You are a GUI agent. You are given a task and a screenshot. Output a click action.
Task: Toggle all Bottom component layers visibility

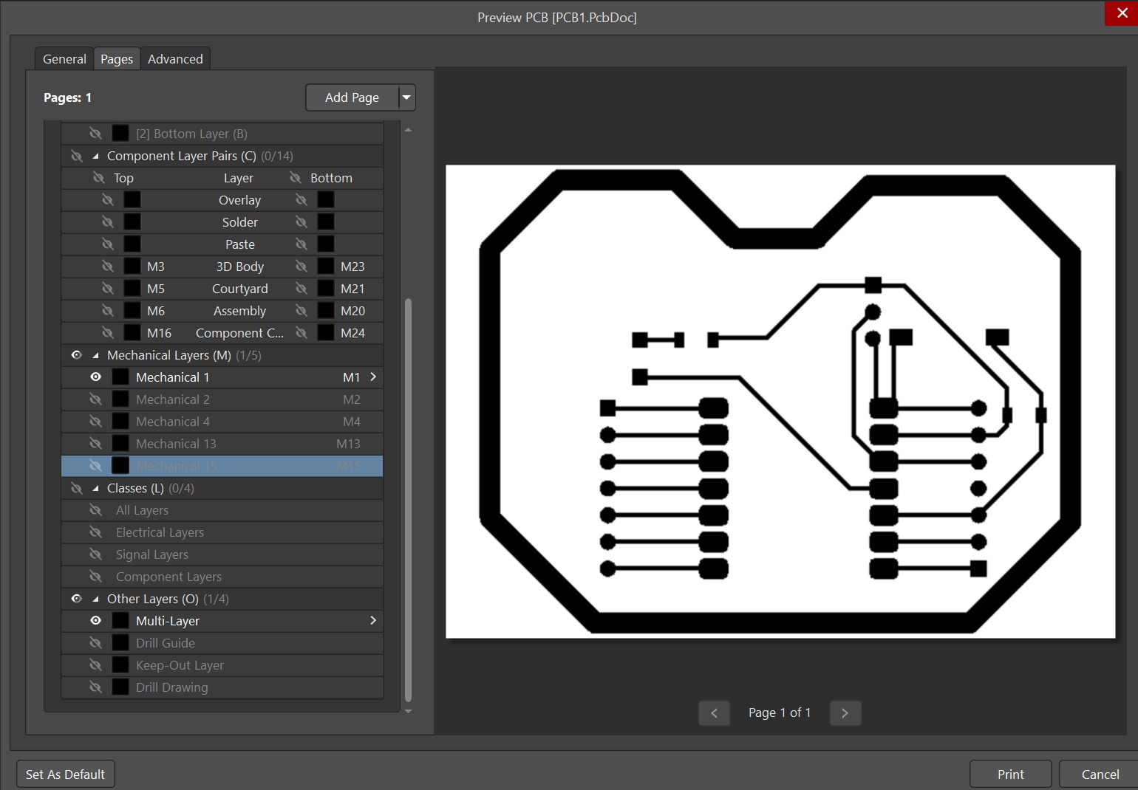296,178
